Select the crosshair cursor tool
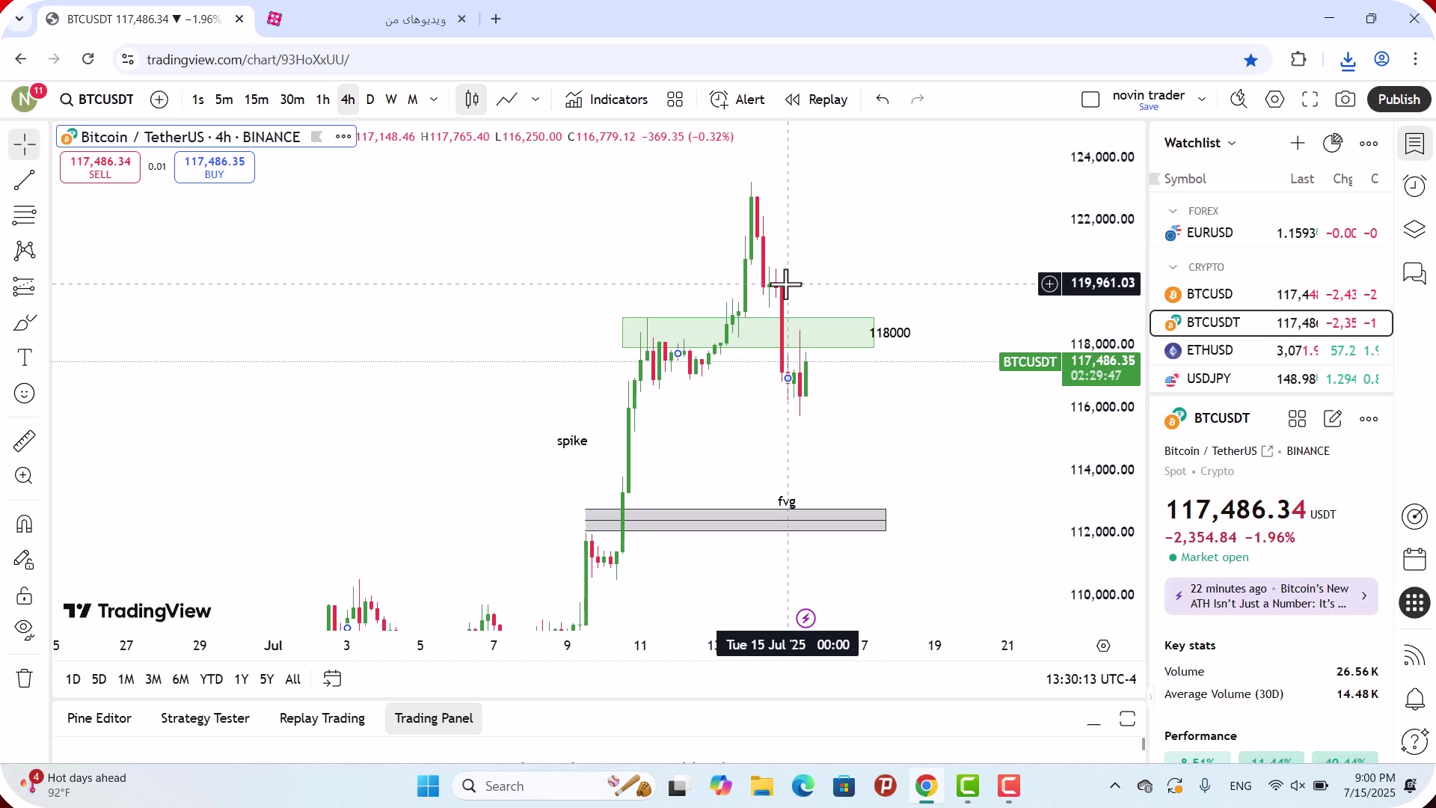The image size is (1436, 808). point(25,144)
